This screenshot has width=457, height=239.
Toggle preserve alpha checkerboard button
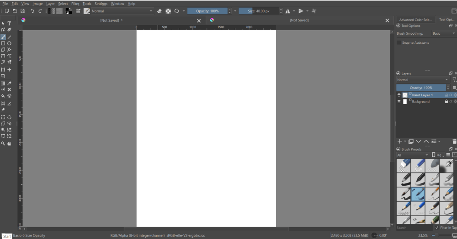point(168,11)
